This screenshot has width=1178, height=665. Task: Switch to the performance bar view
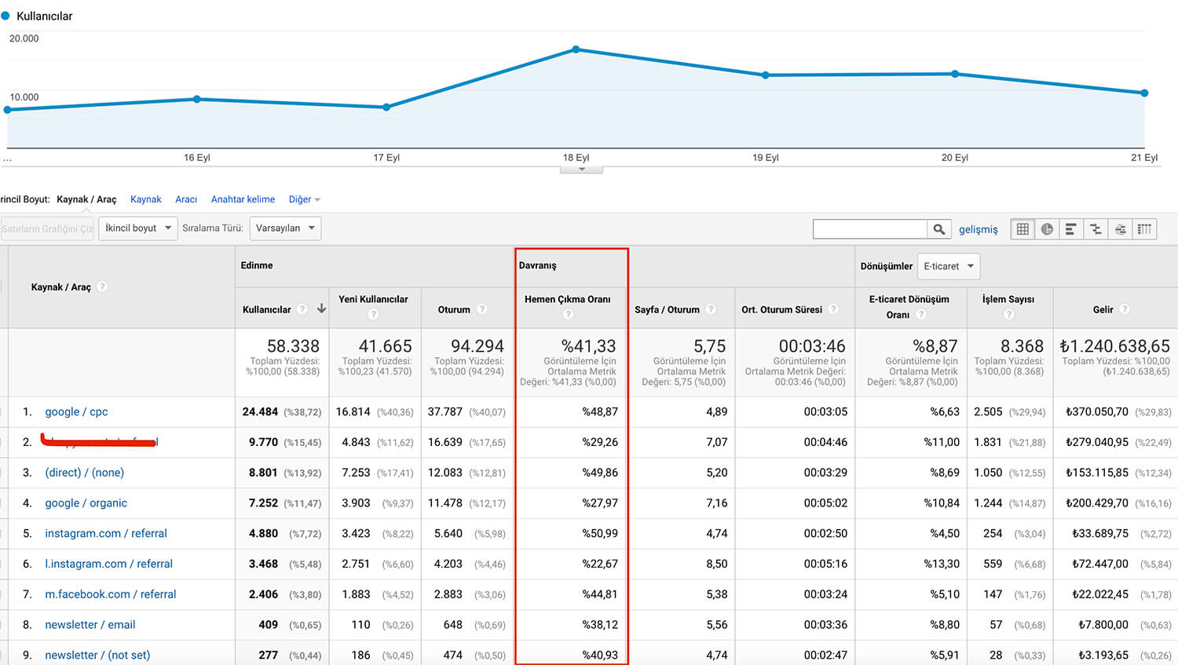1071,228
